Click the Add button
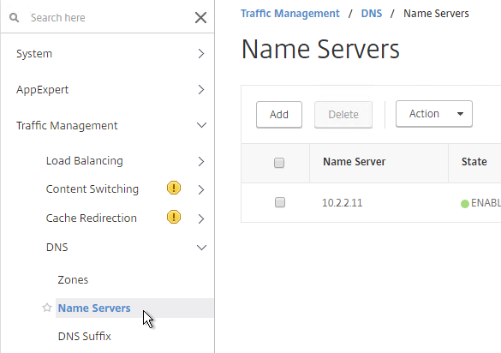The width and height of the screenshot is (501, 353). [279, 115]
